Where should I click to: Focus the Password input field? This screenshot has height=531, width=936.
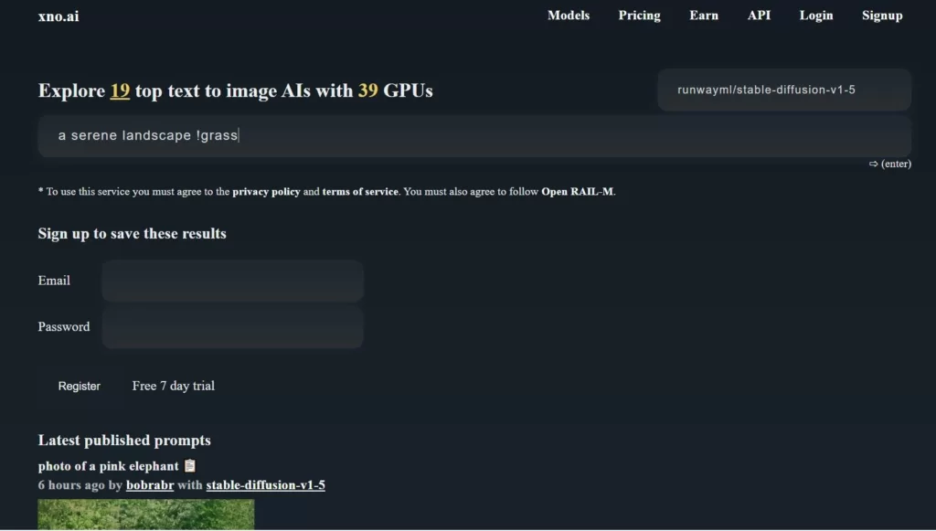(x=232, y=327)
